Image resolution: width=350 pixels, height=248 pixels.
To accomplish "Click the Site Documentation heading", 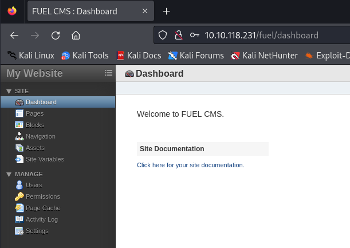I will click(x=172, y=149).
